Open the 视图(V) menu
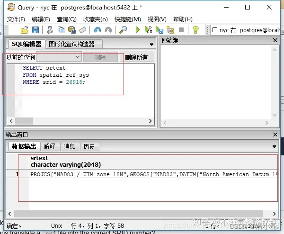 157,19
